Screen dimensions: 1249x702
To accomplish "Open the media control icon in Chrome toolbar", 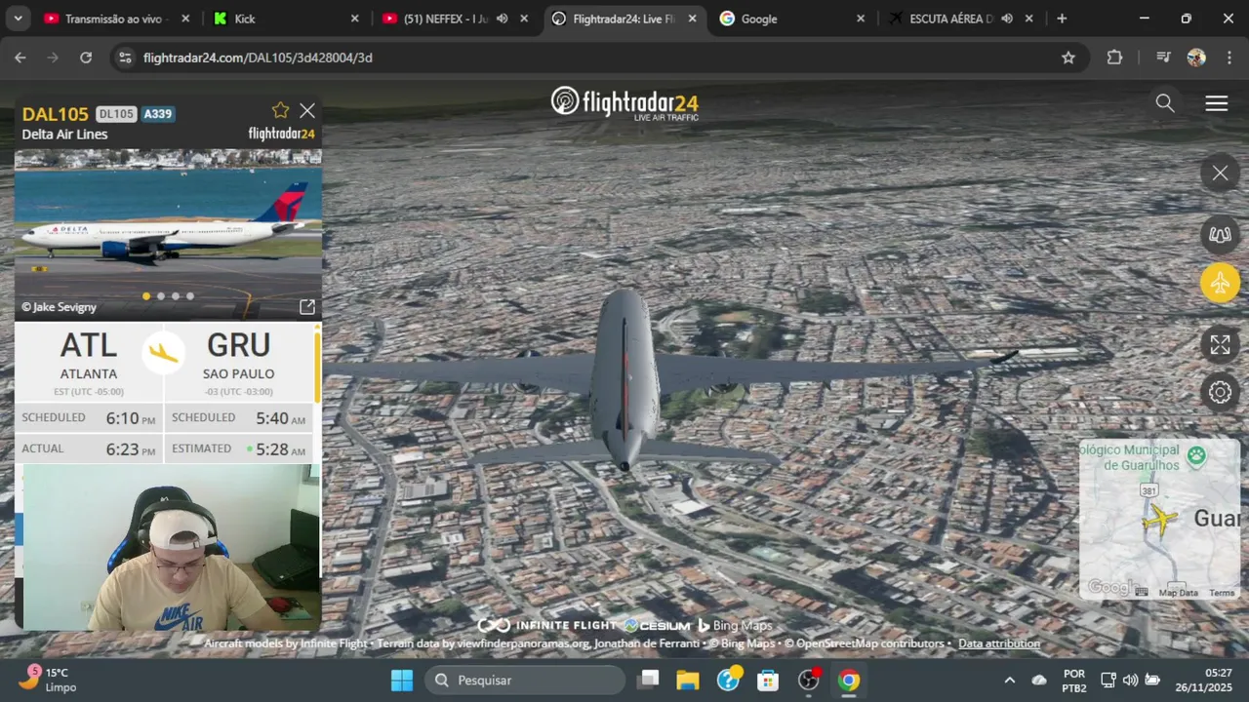I will [x=1163, y=58].
